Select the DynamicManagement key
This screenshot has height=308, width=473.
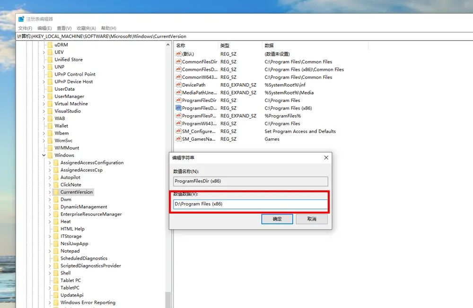[84, 207]
